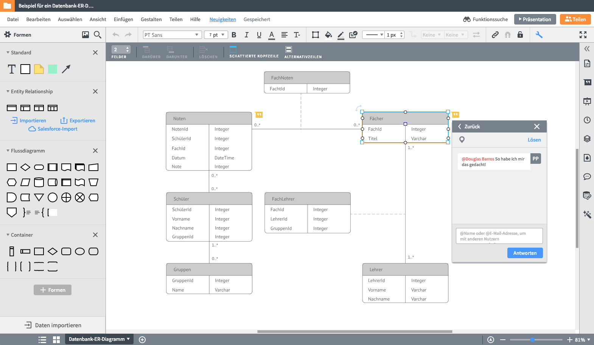594x345 pixels.
Task: Click the comment reply text field
Action: pyautogui.click(x=499, y=236)
